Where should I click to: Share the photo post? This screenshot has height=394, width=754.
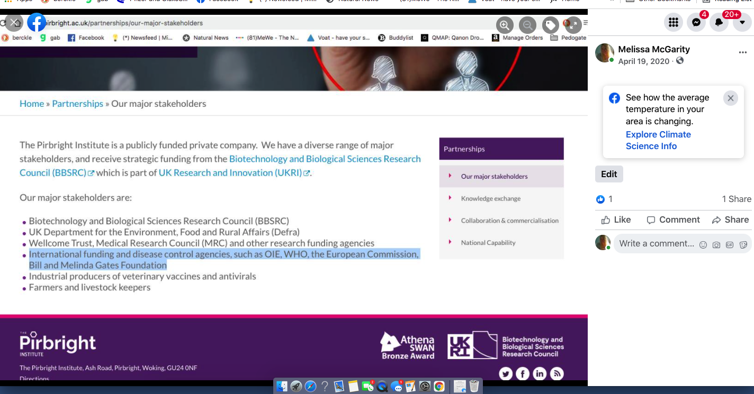tap(730, 219)
